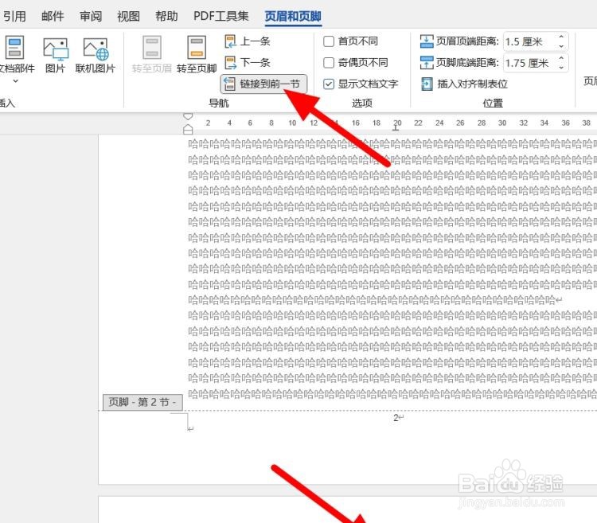Decrease 页眉顶端距离 with down arrow

point(561,46)
